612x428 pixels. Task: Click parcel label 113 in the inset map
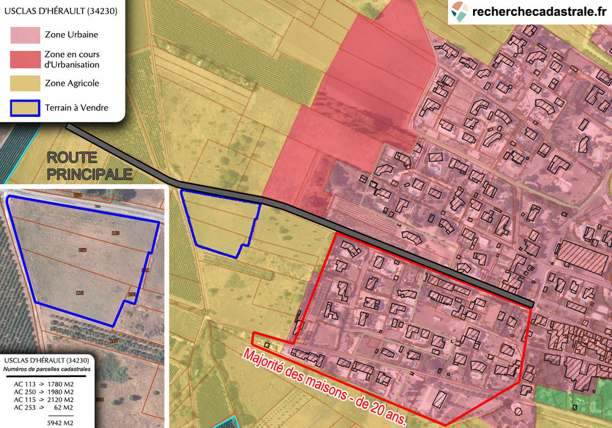pos(116,233)
